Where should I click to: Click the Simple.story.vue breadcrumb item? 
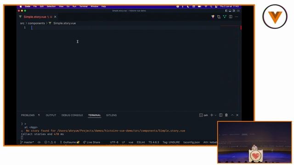tap(64, 23)
